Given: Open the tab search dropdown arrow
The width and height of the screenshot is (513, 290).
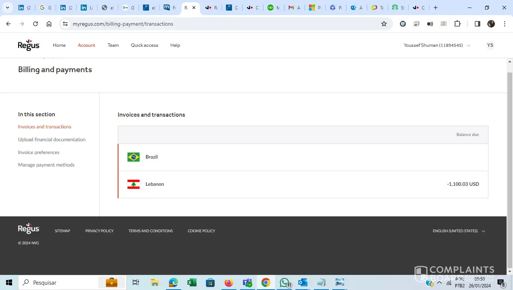Looking at the screenshot, I should (x=7, y=8).
